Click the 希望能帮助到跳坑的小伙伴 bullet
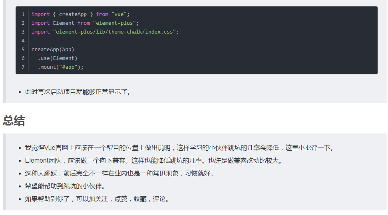Viewport: 388px width, 215px height. [x=65, y=186]
